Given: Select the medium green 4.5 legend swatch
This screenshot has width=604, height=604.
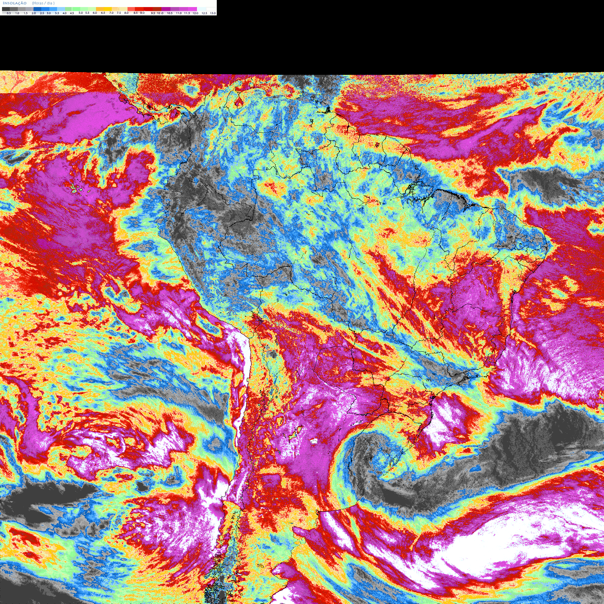Looking at the screenshot, I should pos(68,9).
